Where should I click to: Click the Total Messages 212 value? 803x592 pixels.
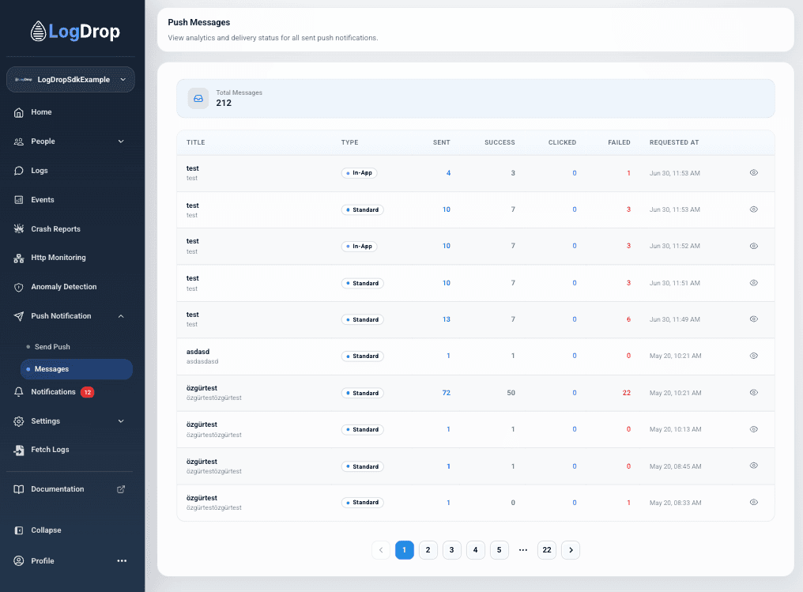[x=224, y=103]
